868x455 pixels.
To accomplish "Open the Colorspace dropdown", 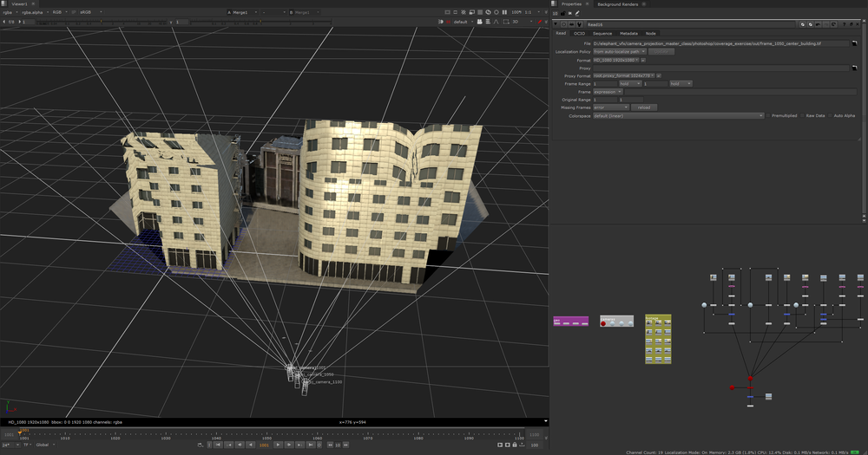I will point(678,115).
